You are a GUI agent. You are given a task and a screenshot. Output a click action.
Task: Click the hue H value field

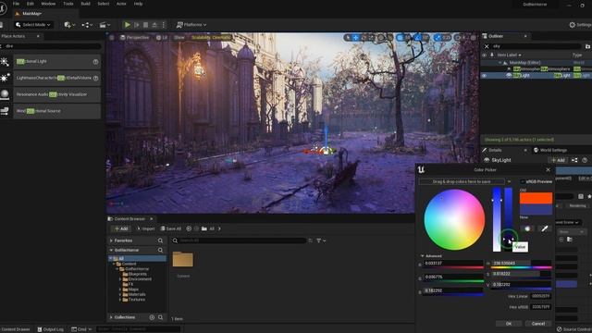(522, 263)
